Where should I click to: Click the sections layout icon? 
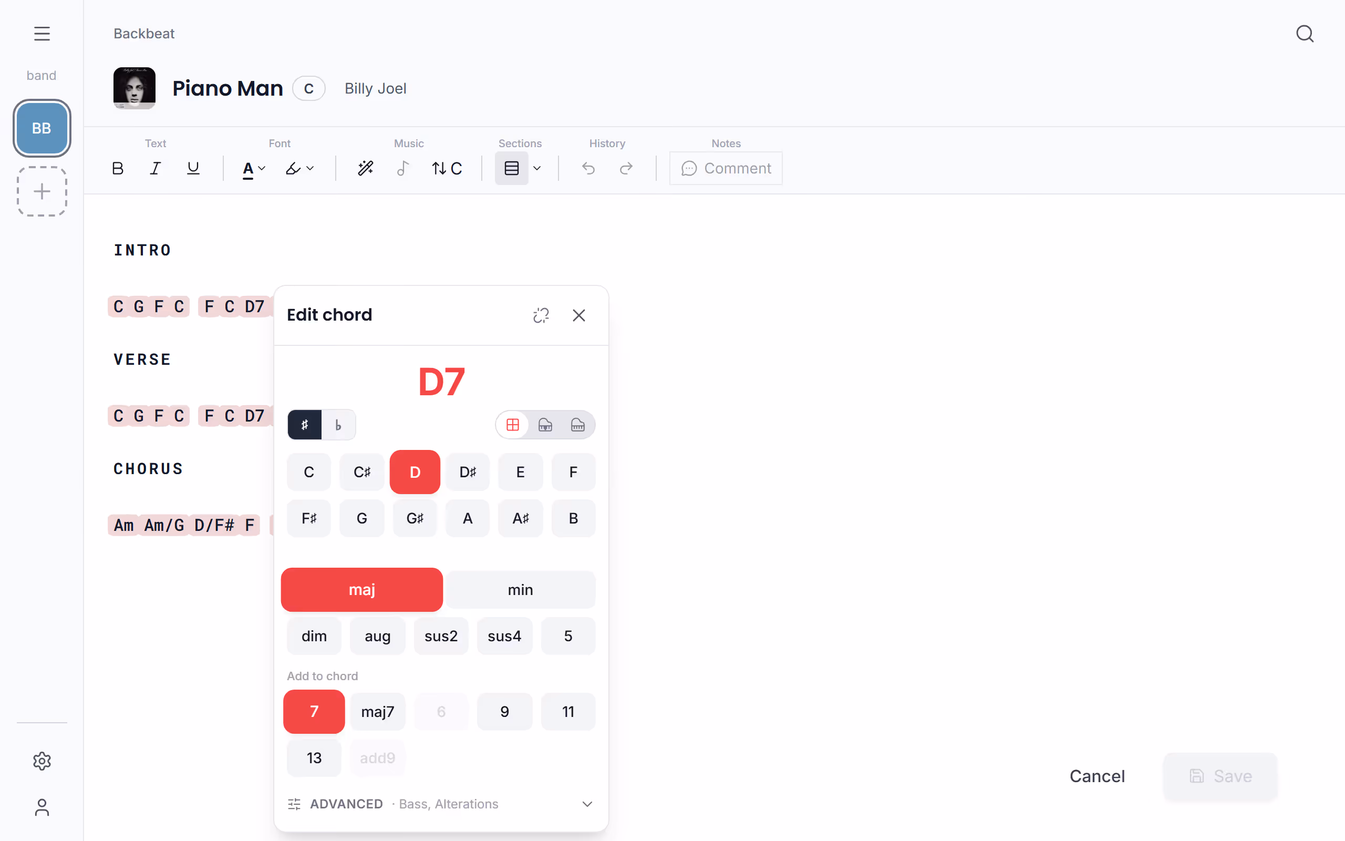point(511,168)
